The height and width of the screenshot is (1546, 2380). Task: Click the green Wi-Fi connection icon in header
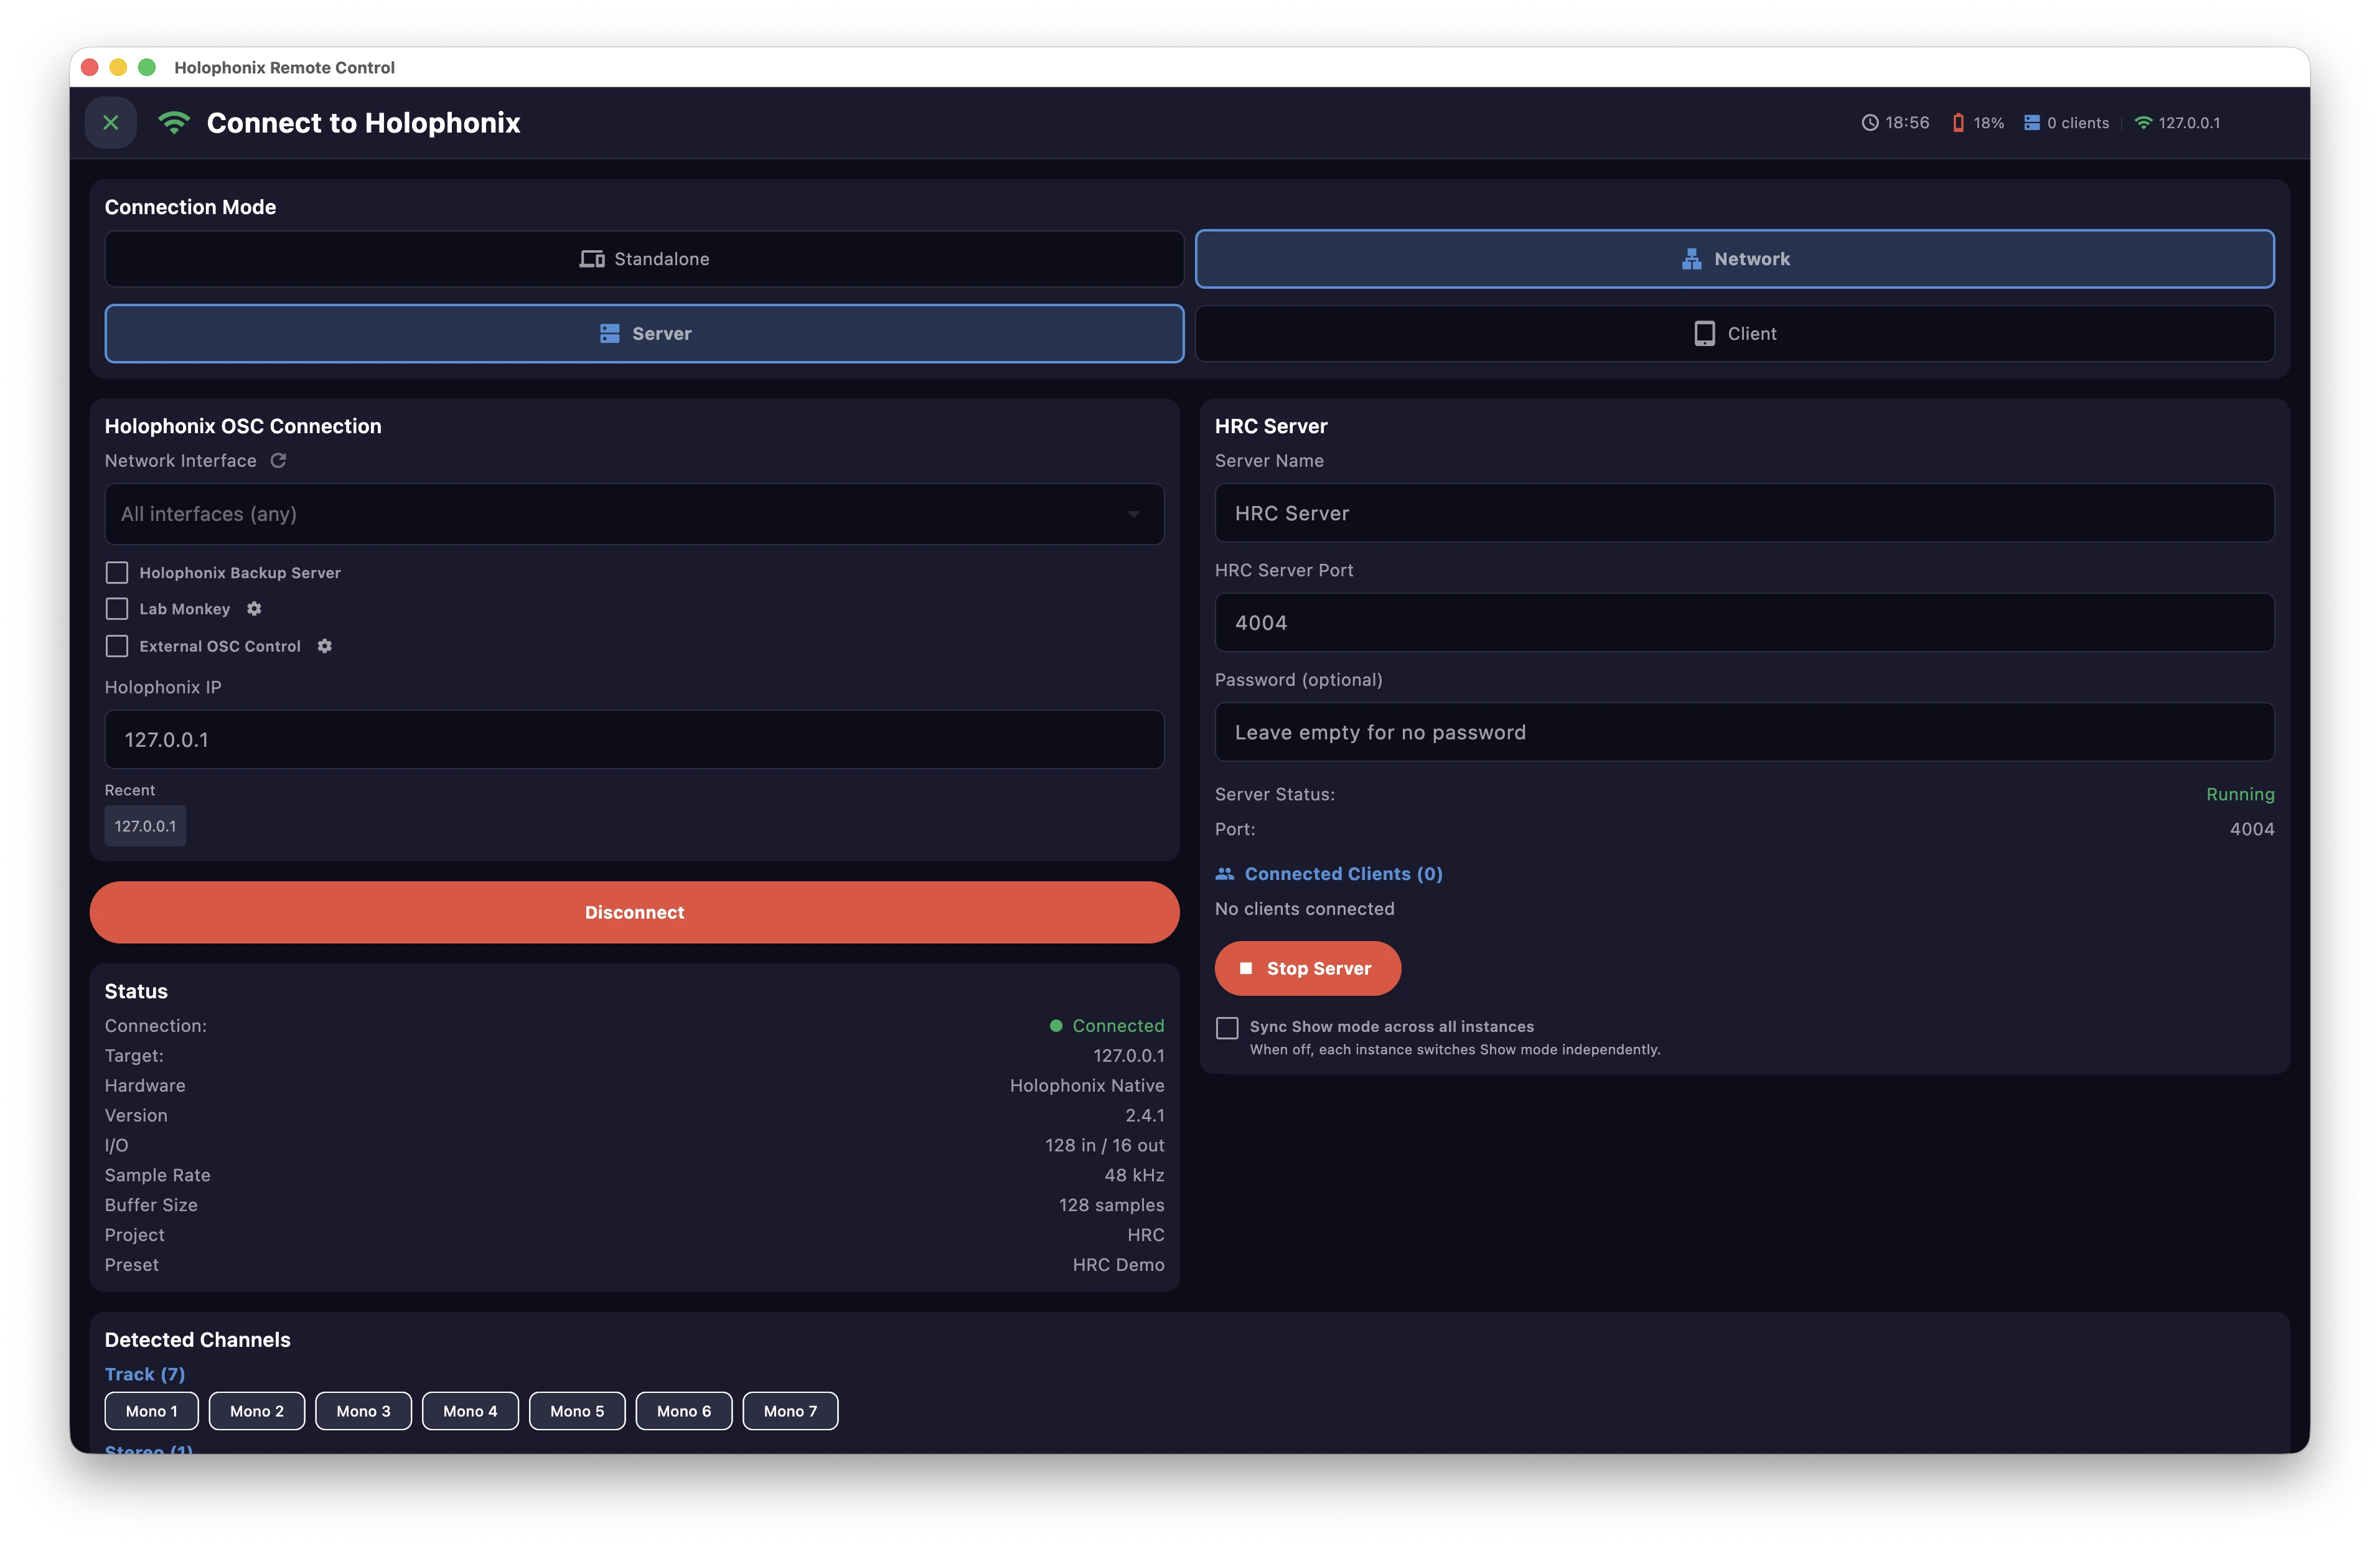(174, 122)
